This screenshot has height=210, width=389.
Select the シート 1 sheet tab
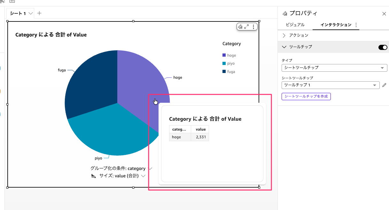[x=18, y=13]
